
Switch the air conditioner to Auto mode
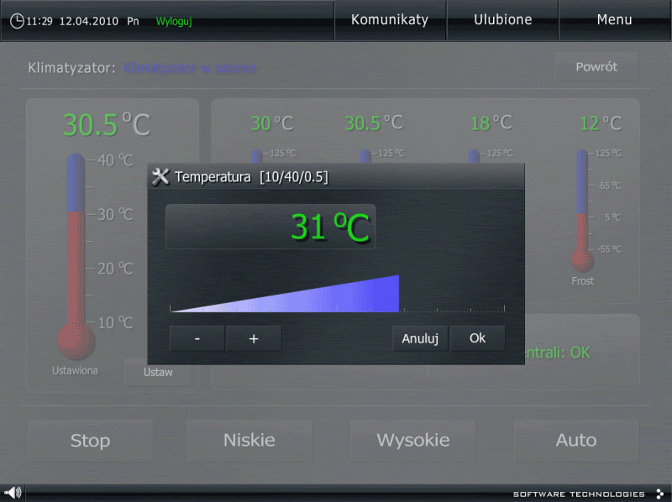tap(576, 440)
